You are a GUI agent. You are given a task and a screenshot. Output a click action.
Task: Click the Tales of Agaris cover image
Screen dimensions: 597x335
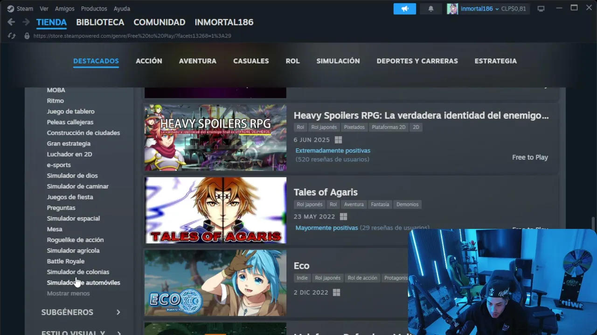(215, 210)
